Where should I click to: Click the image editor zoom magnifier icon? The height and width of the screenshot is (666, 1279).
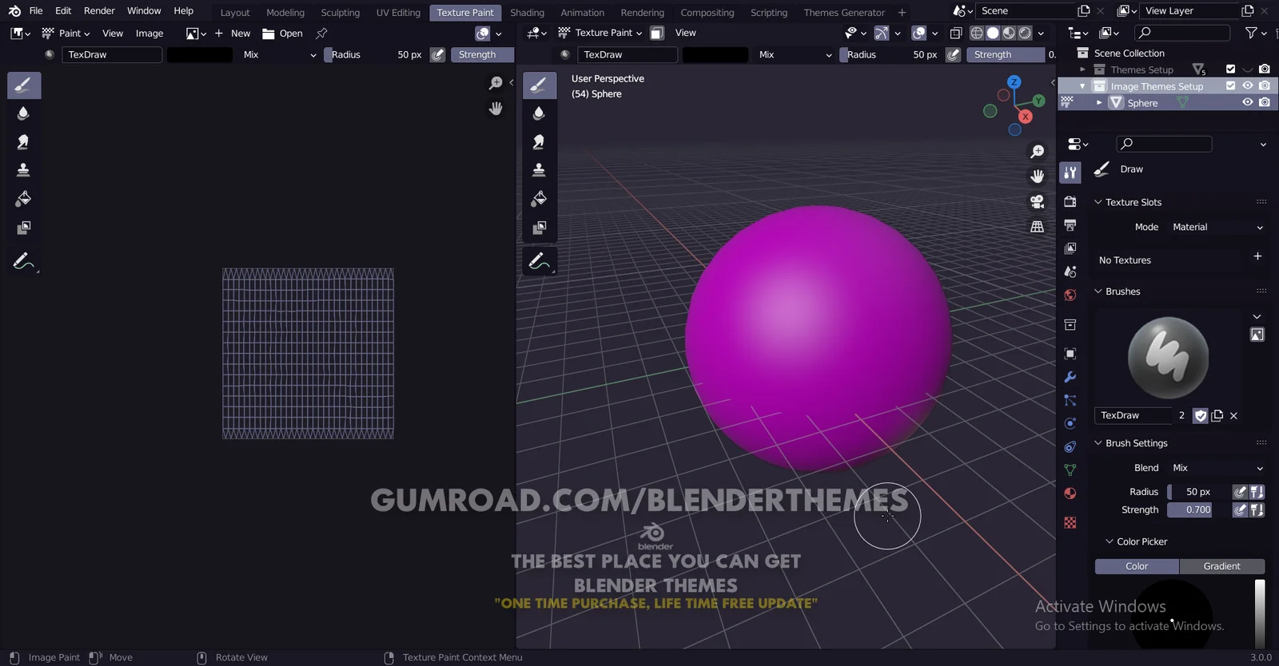(496, 83)
